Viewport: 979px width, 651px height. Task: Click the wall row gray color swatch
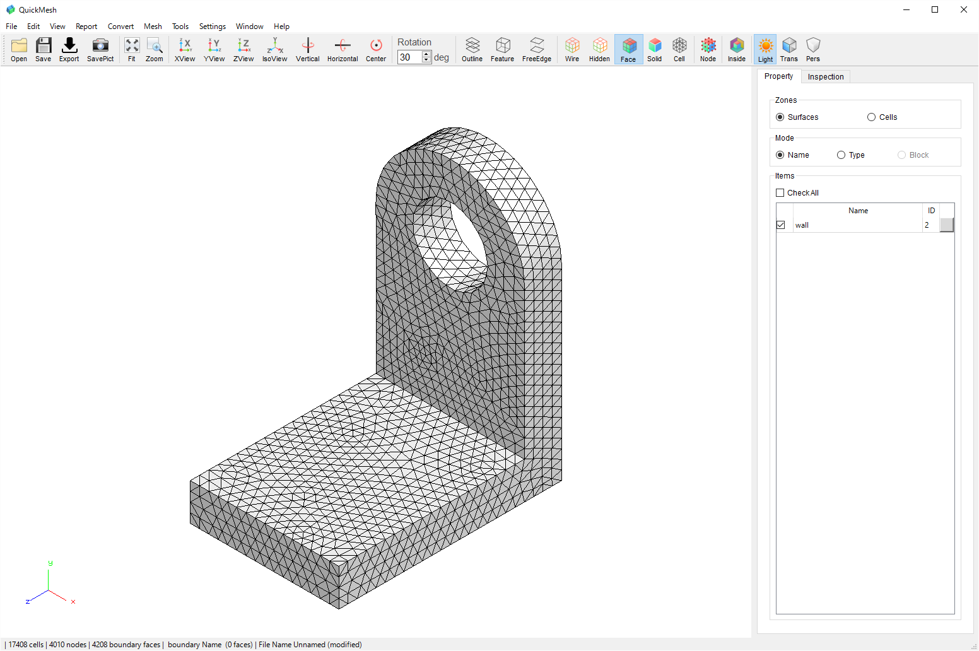[947, 225]
